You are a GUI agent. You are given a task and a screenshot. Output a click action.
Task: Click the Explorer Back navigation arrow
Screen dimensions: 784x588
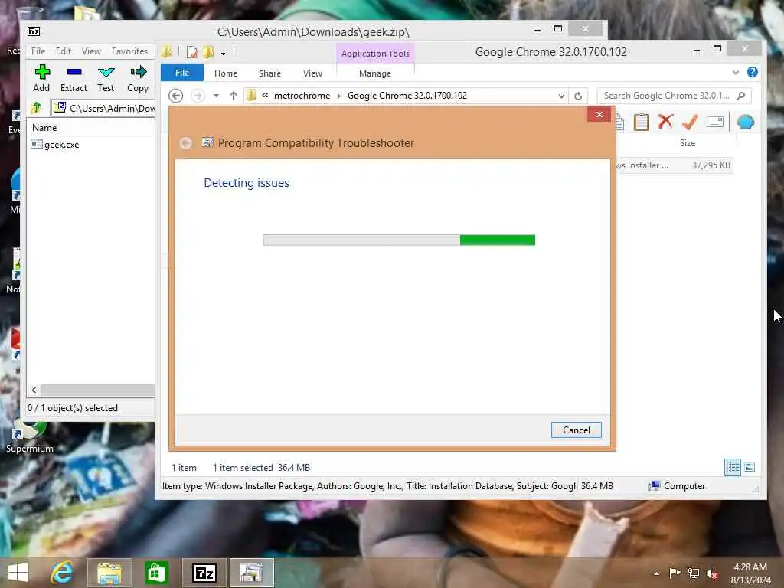(175, 96)
